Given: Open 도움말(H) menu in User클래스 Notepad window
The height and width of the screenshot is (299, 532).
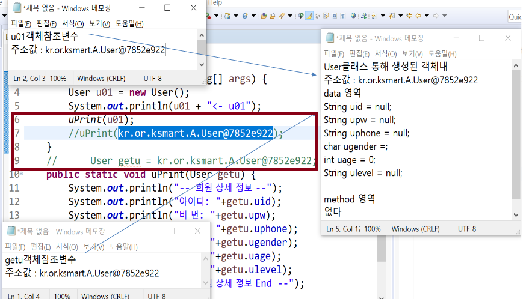Looking at the screenshot, I should click(x=442, y=54).
